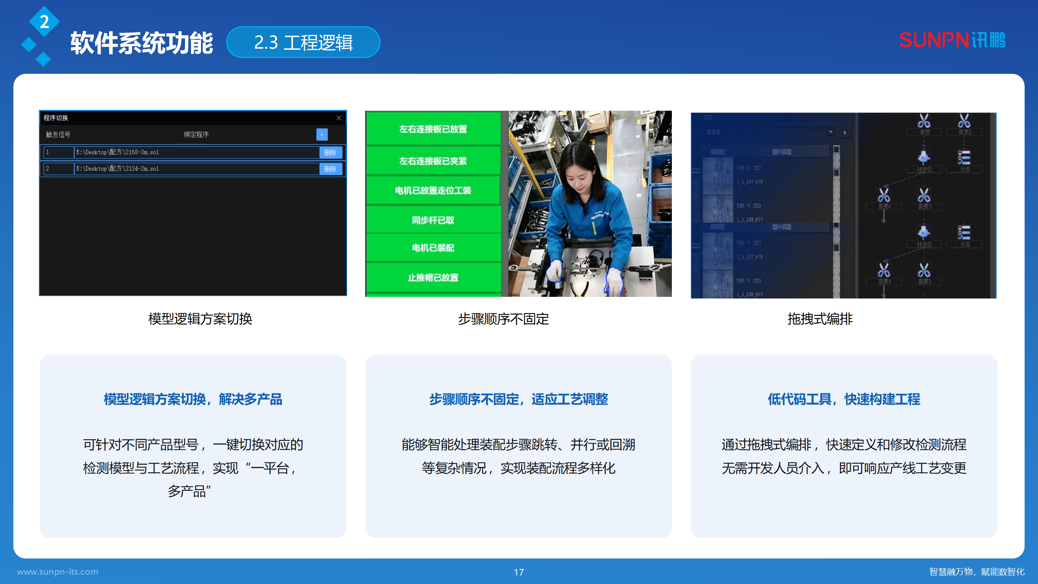The height and width of the screenshot is (584, 1038).
Task: Click the + button in 程序切换 dialog
Action: (x=322, y=134)
